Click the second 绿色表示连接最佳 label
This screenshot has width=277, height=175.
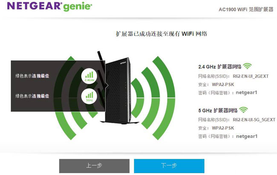coord(32,96)
